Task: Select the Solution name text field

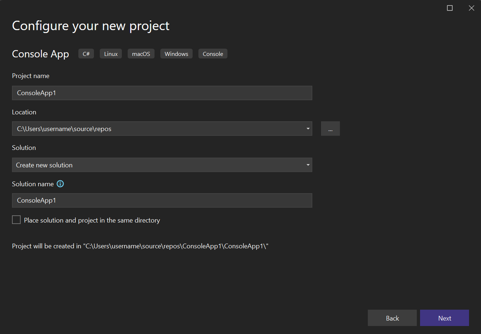Action: pos(162,200)
